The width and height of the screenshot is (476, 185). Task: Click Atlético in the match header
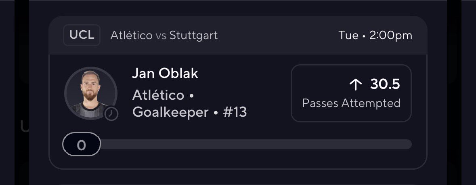pos(132,35)
